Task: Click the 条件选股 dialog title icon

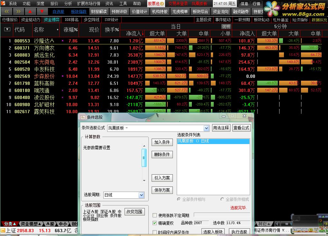Action: (x=83, y=117)
